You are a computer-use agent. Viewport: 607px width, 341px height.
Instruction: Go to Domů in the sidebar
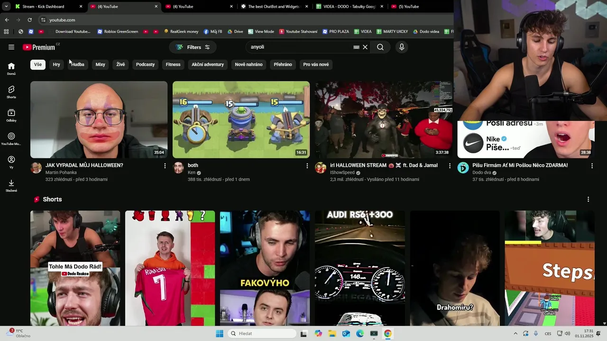11,69
